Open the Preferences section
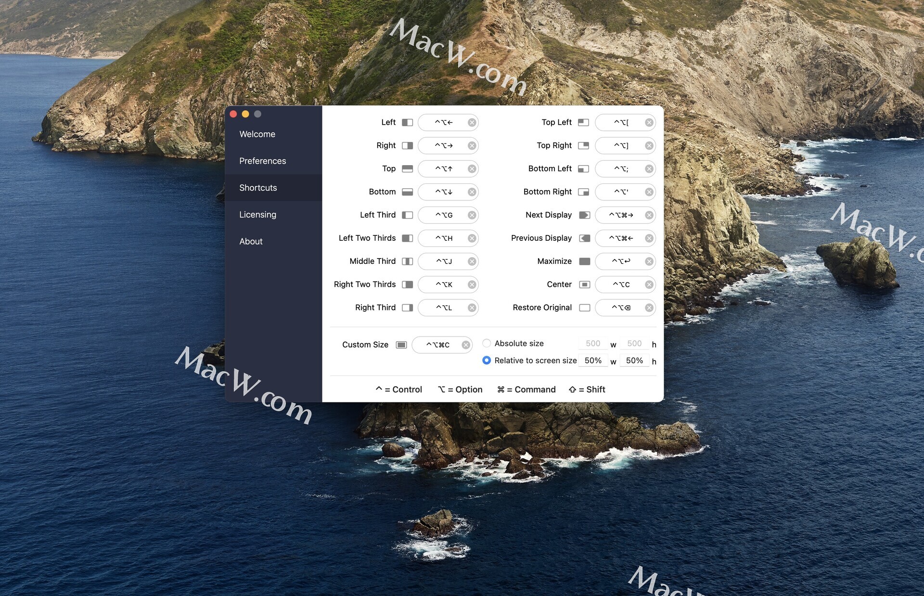 [262, 161]
